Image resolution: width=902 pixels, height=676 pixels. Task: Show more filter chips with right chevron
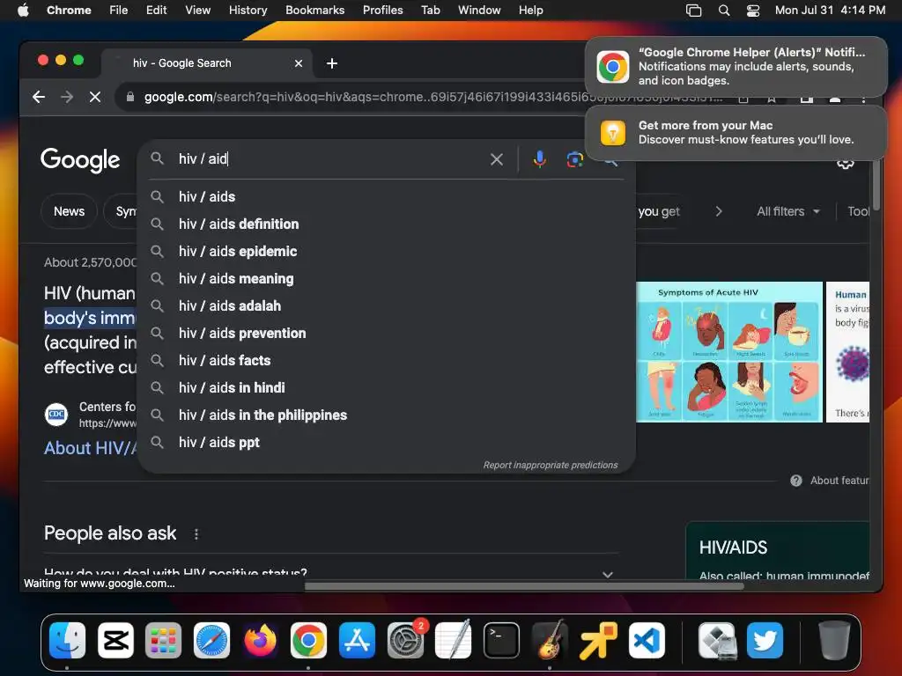point(719,211)
